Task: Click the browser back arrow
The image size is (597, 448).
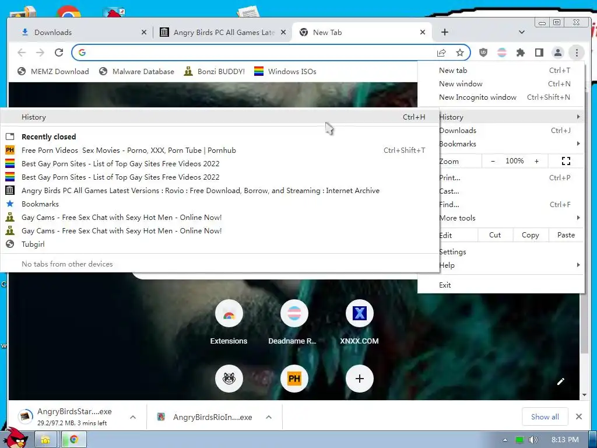Action: coord(22,52)
